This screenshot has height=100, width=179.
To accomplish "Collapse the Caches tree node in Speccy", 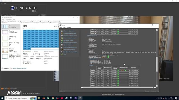I will (x=89, y=59).
